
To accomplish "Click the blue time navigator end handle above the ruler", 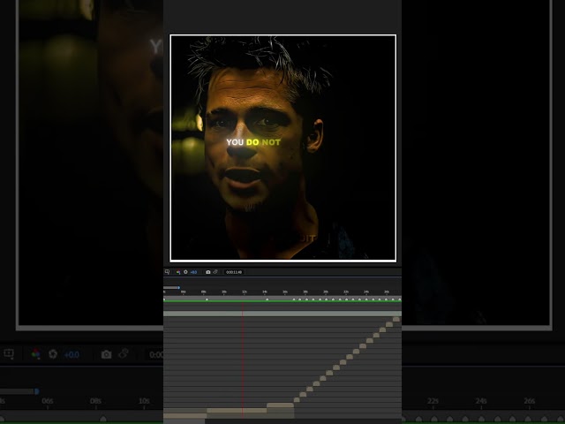I will (x=178, y=288).
